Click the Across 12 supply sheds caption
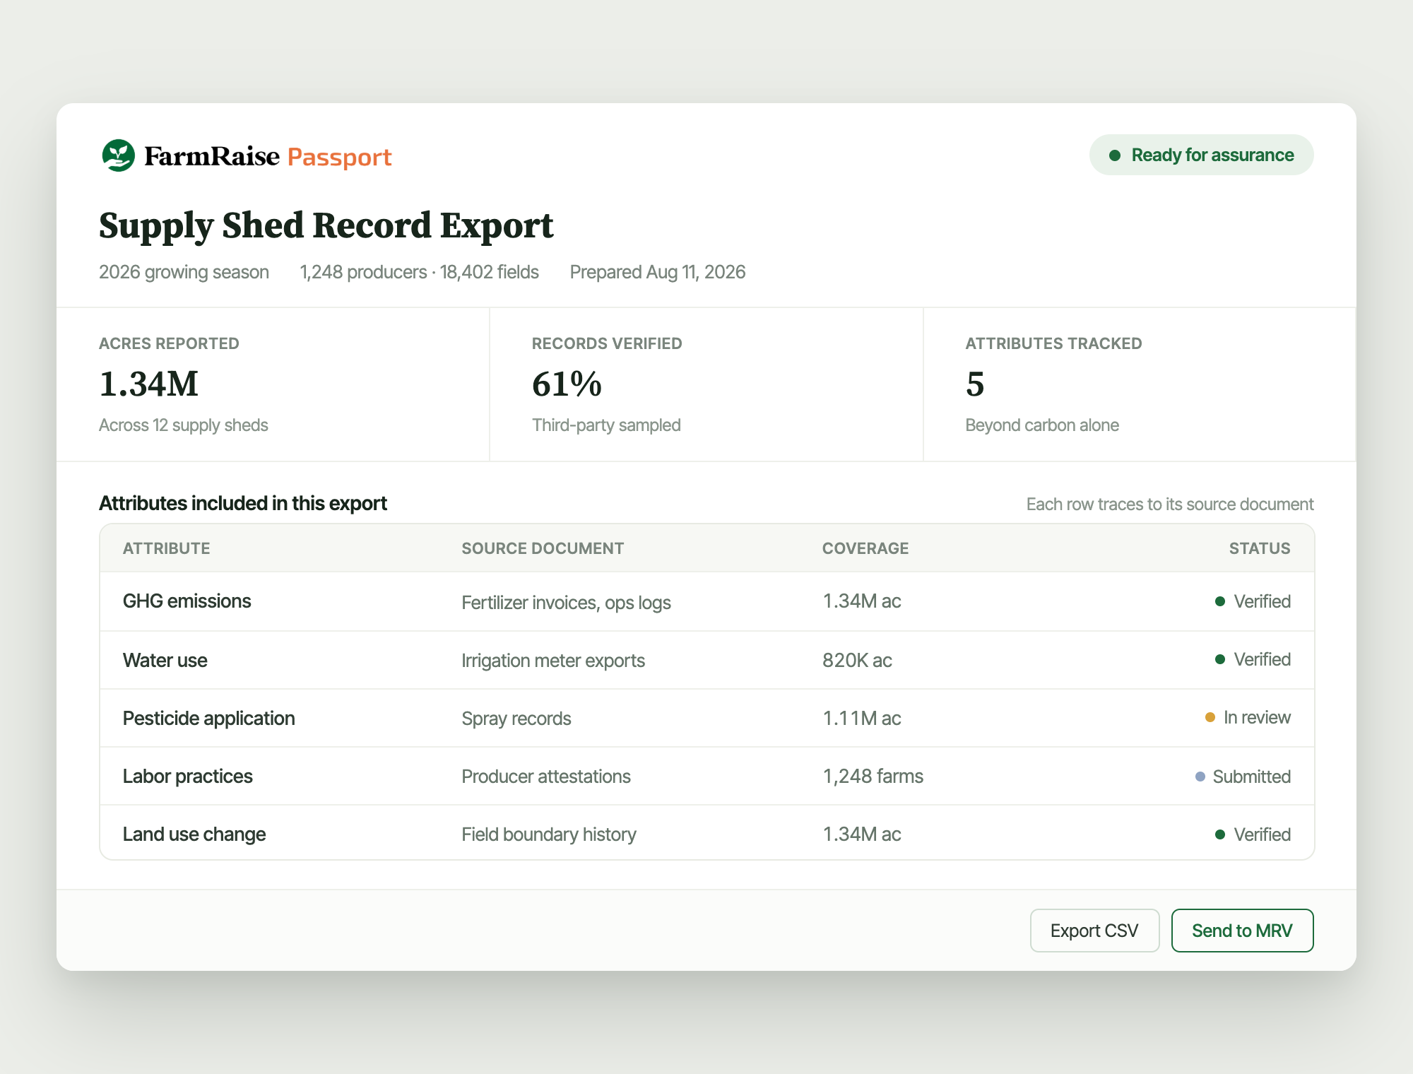Image resolution: width=1413 pixels, height=1074 pixels. tap(184, 425)
